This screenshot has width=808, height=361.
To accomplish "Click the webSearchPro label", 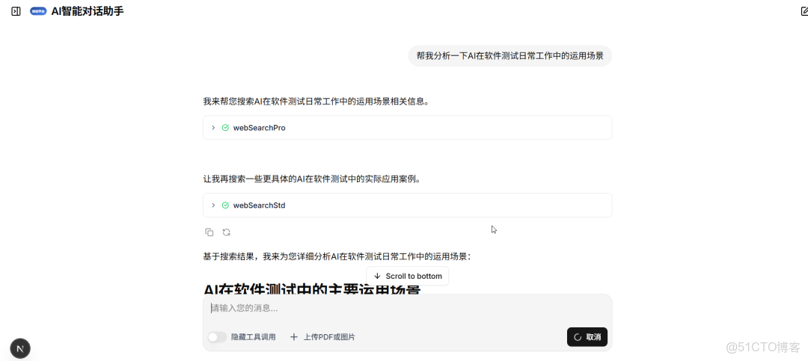I will [259, 128].
